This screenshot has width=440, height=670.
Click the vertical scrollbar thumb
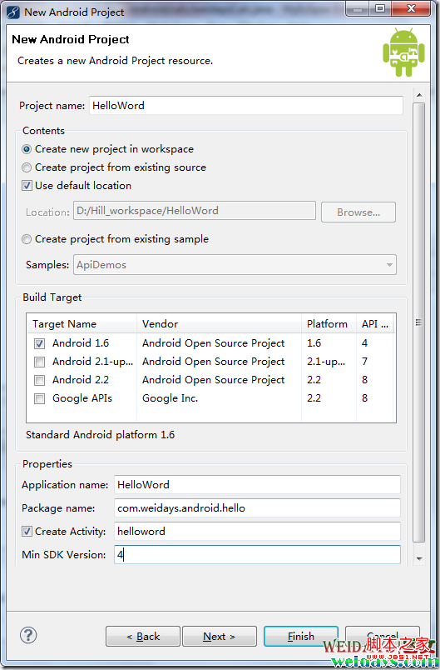pyautogui.click(x=419, y=322)
